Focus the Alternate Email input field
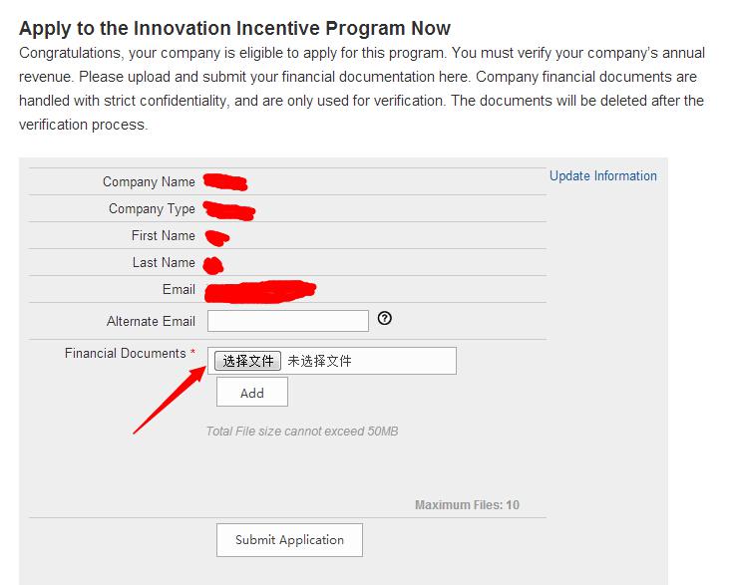This screenshot has width=739, height=585. [x=288, y=321]
